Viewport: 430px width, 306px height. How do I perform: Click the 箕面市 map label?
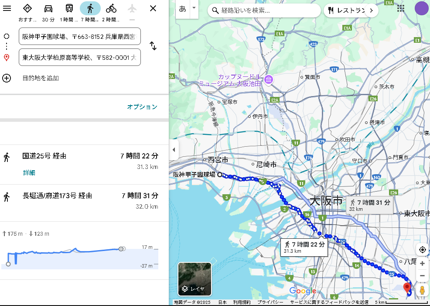coord(312,77)
